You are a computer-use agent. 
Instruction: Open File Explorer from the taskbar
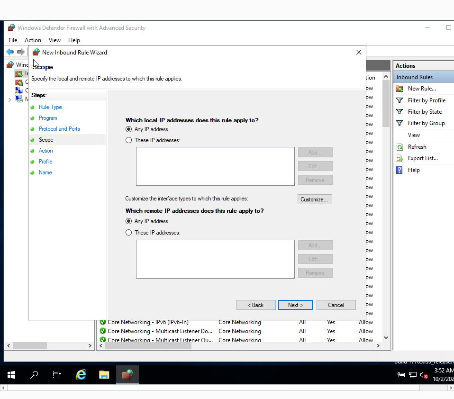tap(104, 375)
